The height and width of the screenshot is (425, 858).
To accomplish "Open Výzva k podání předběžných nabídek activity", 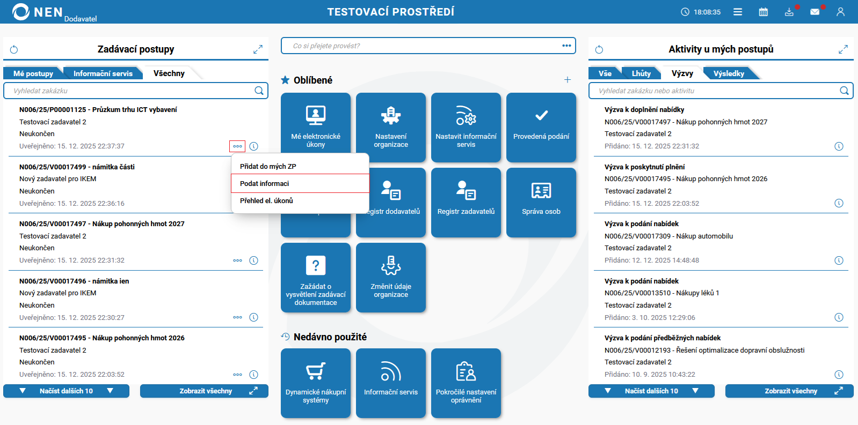I will (x=663, y=338).
